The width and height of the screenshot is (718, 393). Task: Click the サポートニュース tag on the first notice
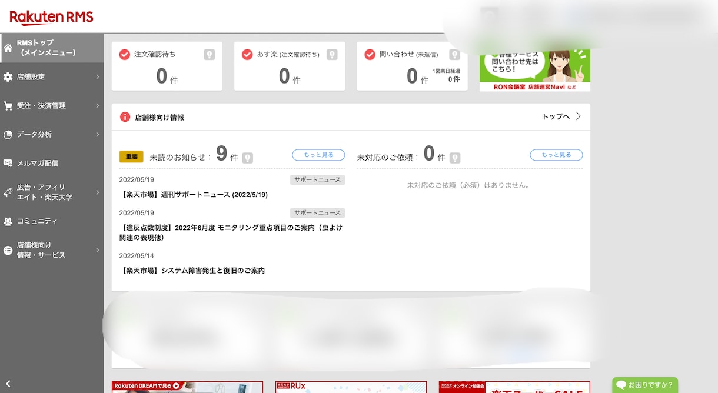[317, 179]
